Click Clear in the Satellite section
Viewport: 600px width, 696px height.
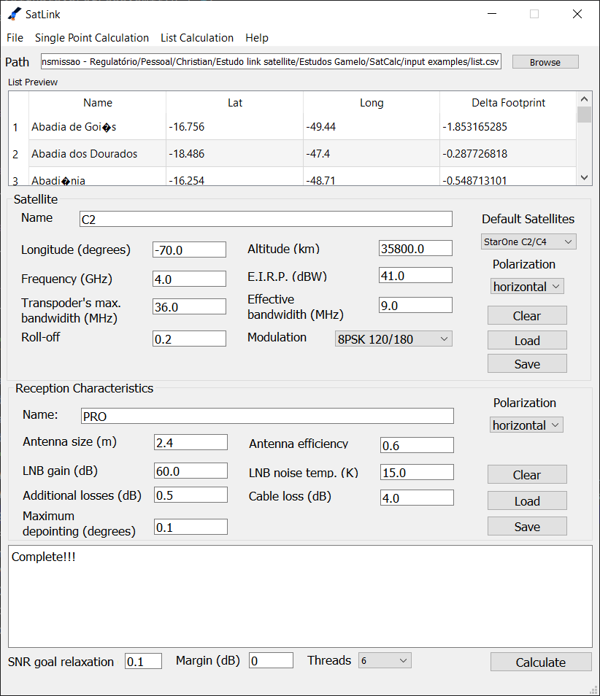tap(527, 316)
